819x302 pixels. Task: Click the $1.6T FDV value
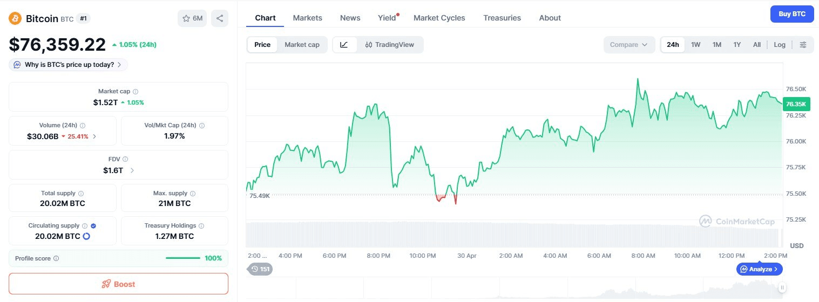pyautogui.click(x=113, y=170)
